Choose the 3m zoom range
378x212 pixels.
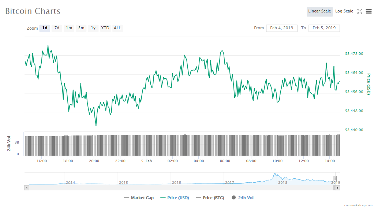[x=81, y=28]
